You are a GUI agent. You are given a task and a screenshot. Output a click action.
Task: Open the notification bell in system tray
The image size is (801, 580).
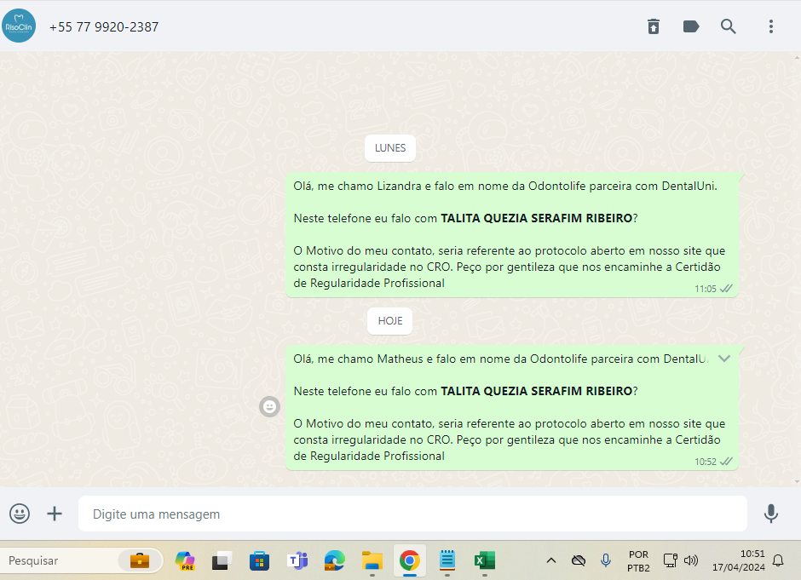pos(778,560)
